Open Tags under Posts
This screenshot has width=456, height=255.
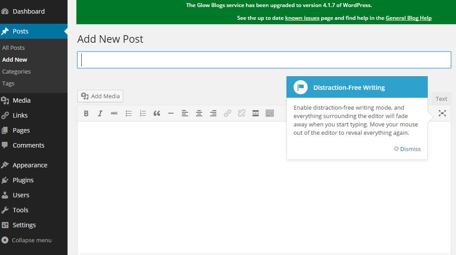pos(8,84)
